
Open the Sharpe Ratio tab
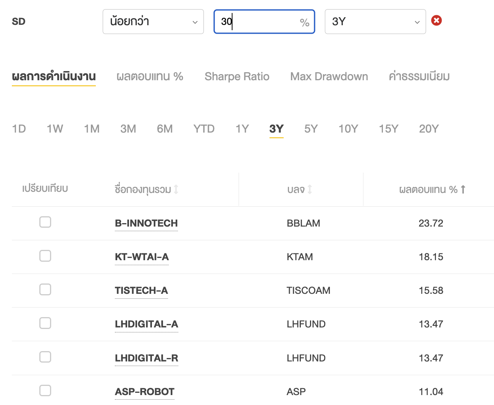point(237,76)
